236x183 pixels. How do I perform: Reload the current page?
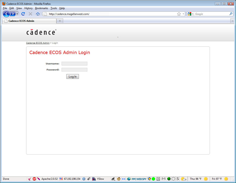click(23, 14)
